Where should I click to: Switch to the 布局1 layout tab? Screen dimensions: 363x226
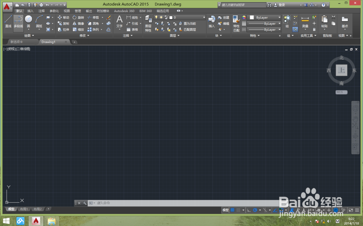(x=24, y=209)
